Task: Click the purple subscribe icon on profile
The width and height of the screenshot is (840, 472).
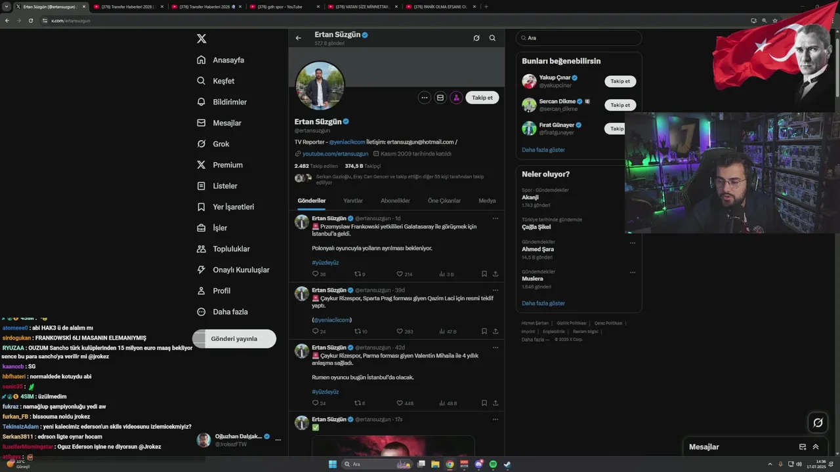Action: click(x=456, y=98)
